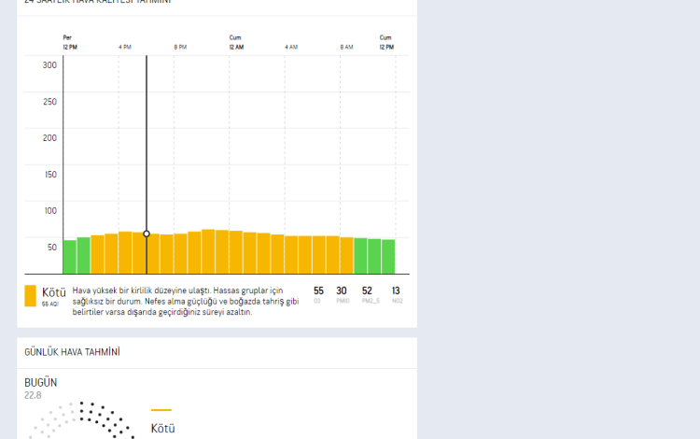Click the first green bar at chart's left edge
The width and height of the screenshot is (700, 439).
tap(69, 257)
